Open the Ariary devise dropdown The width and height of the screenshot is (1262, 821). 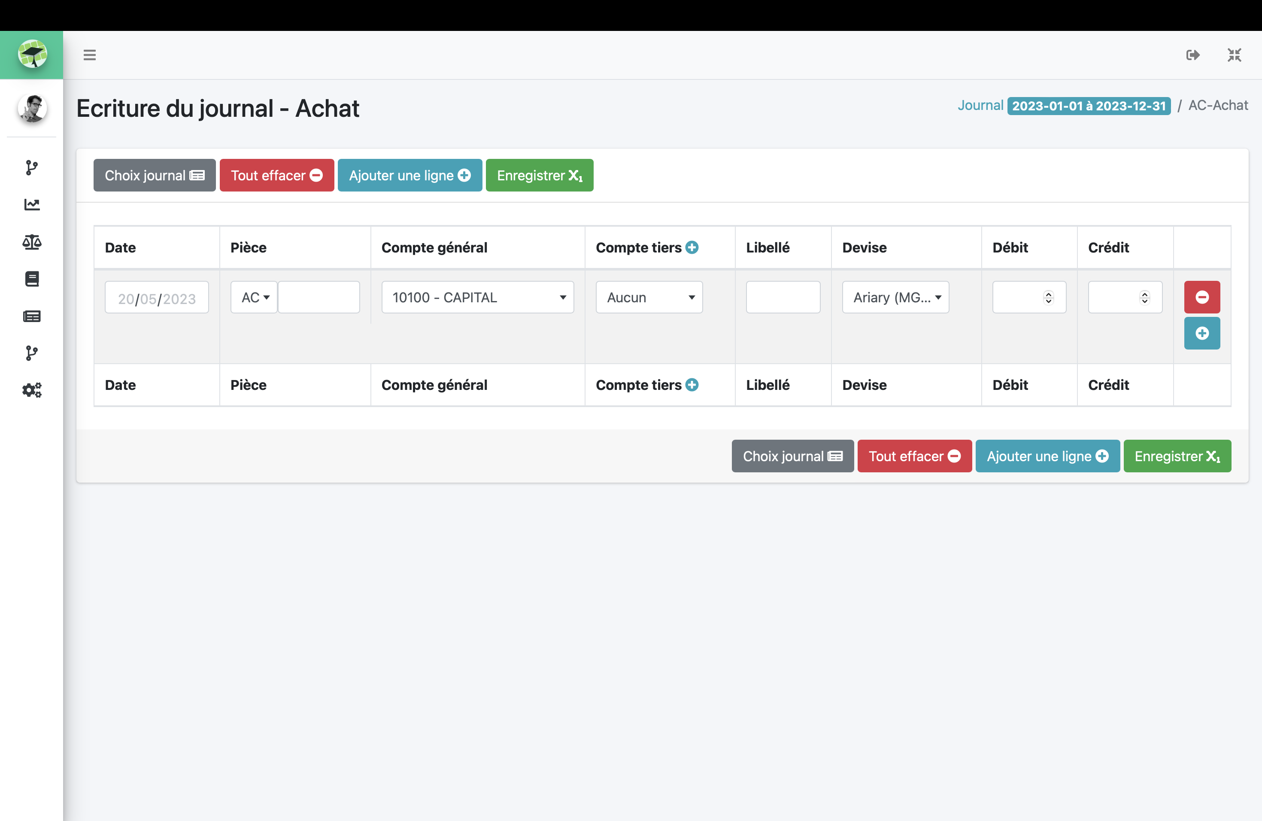pos(895,298)
